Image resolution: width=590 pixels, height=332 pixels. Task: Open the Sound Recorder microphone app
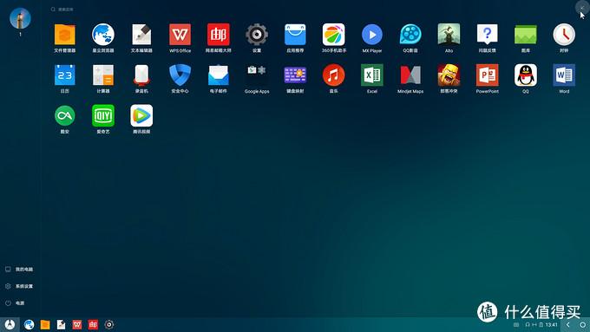point(141,75)
